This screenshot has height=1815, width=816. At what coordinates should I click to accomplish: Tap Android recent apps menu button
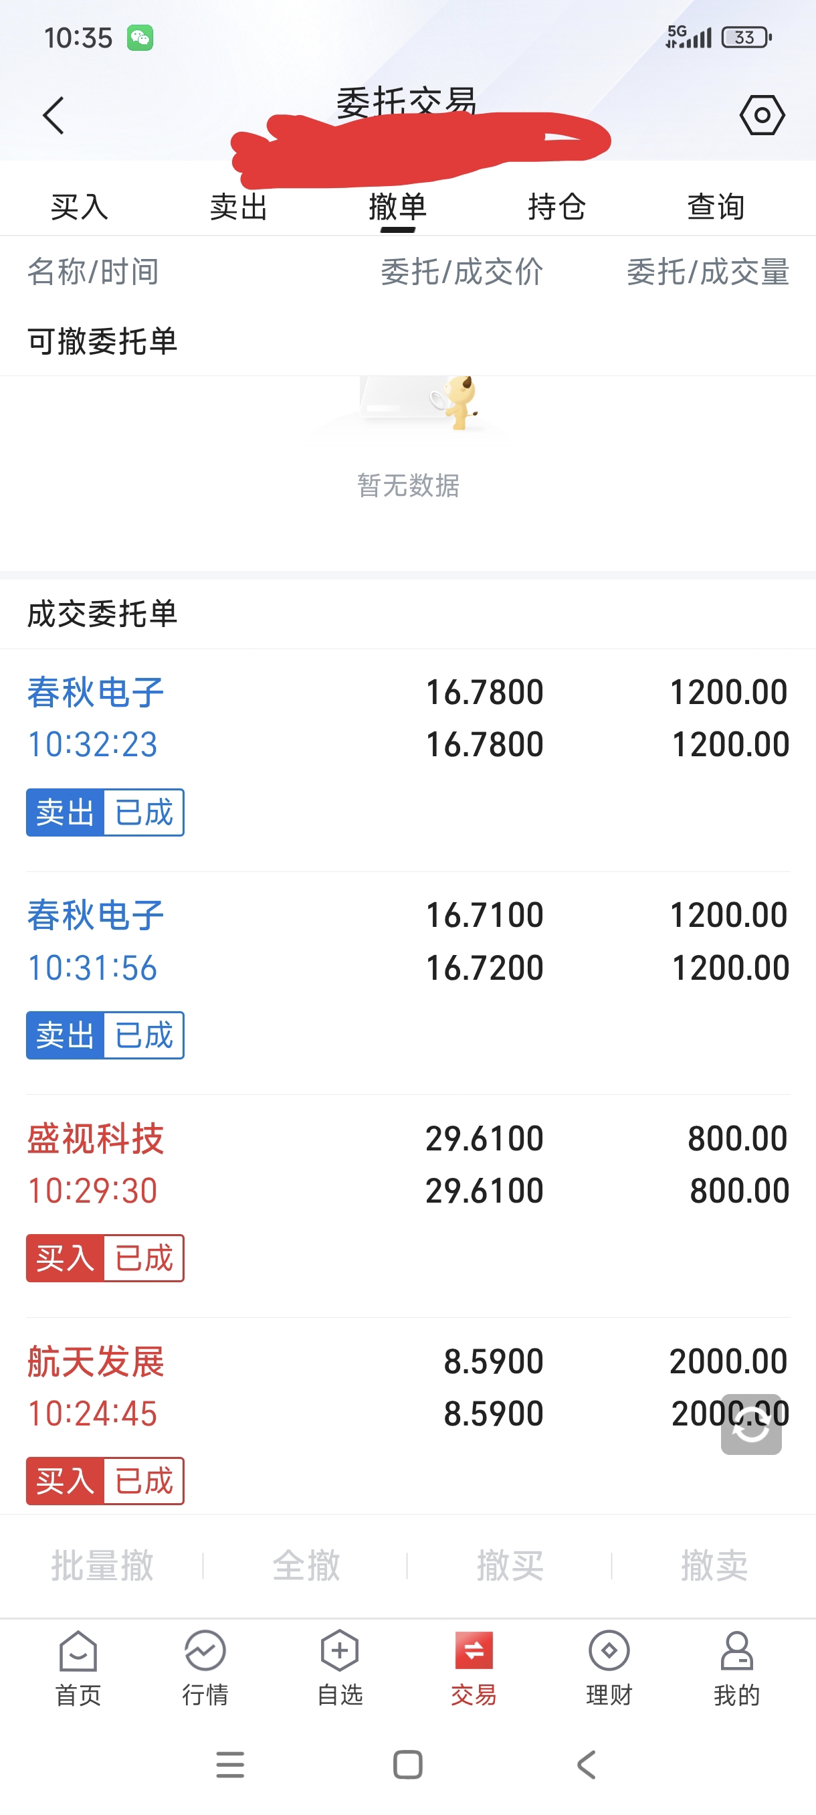230,1765
